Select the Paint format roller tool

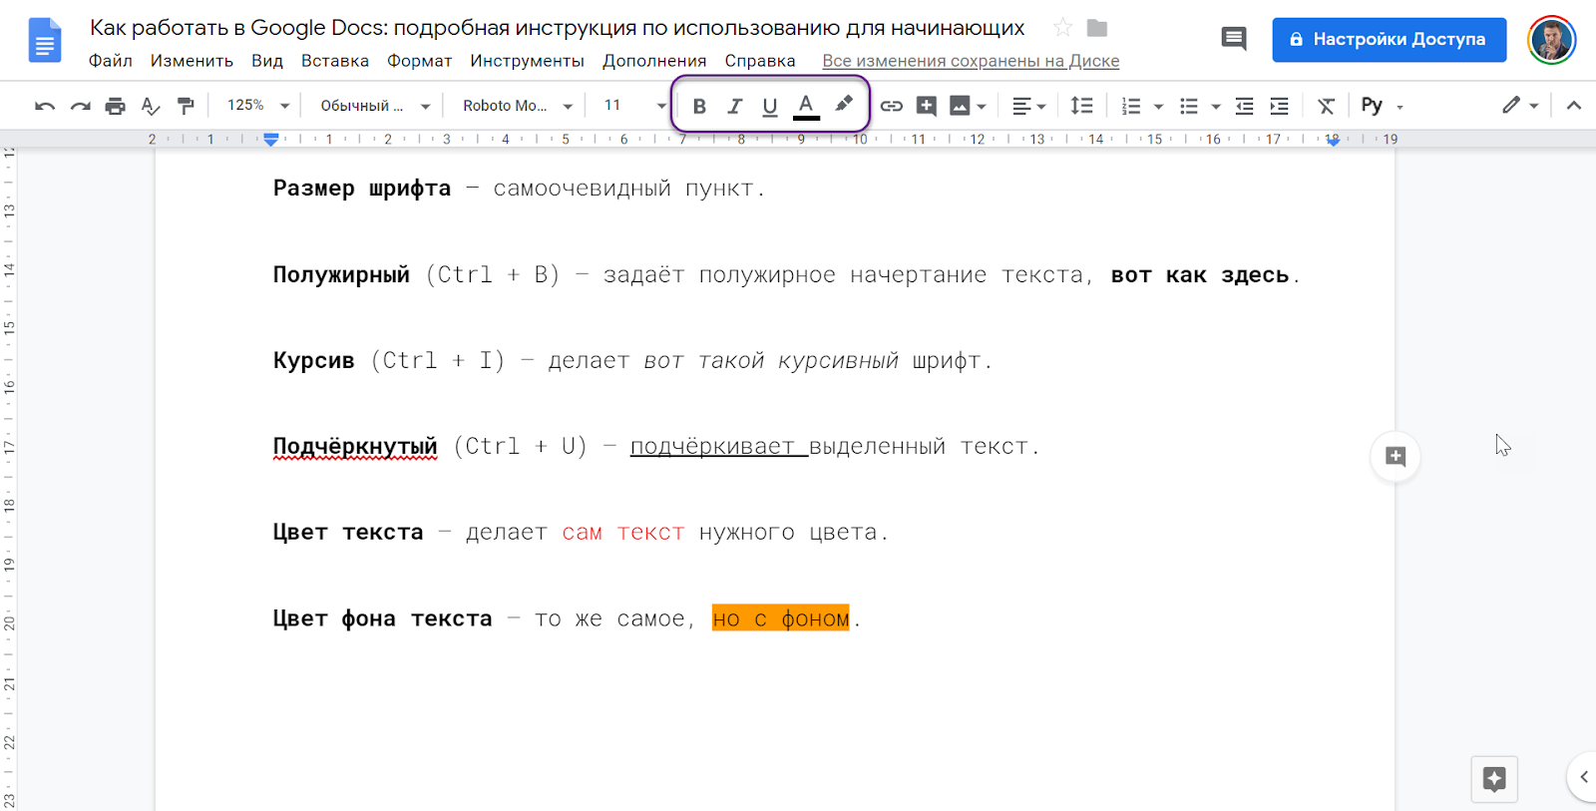[186, 106]
